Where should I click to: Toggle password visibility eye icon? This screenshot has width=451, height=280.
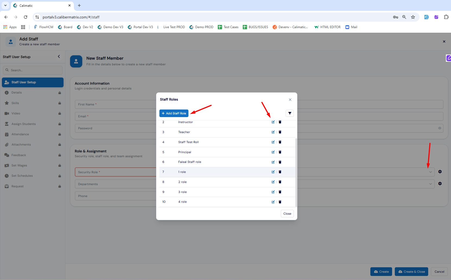point(440,128)
